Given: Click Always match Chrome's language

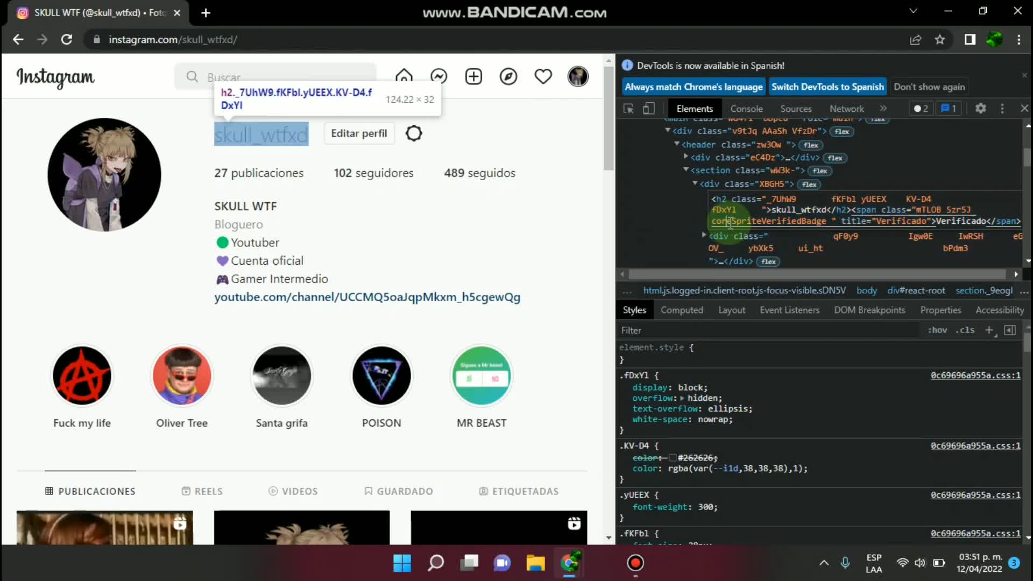Looking at the screenshot, I should [x=694, y=87].
